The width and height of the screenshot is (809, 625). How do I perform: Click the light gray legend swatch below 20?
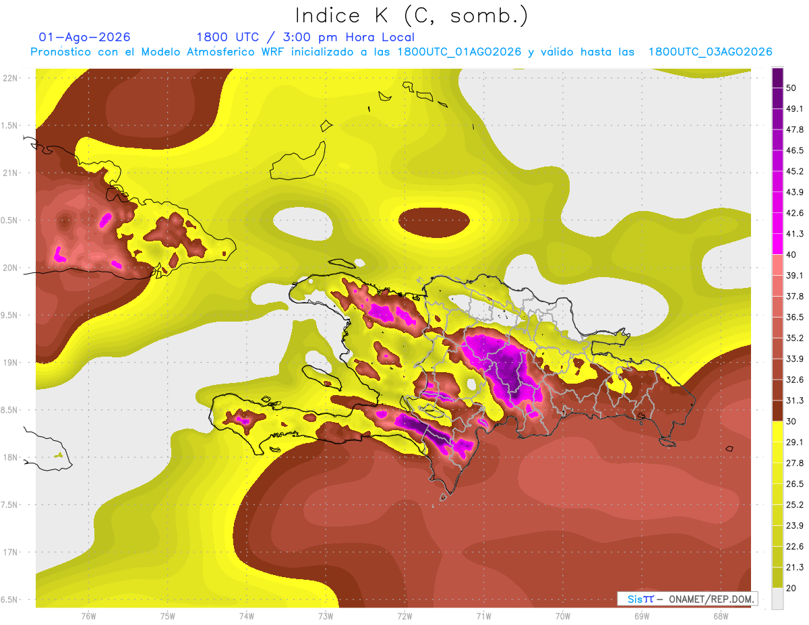pyautogui.click(x=777, y=599)
